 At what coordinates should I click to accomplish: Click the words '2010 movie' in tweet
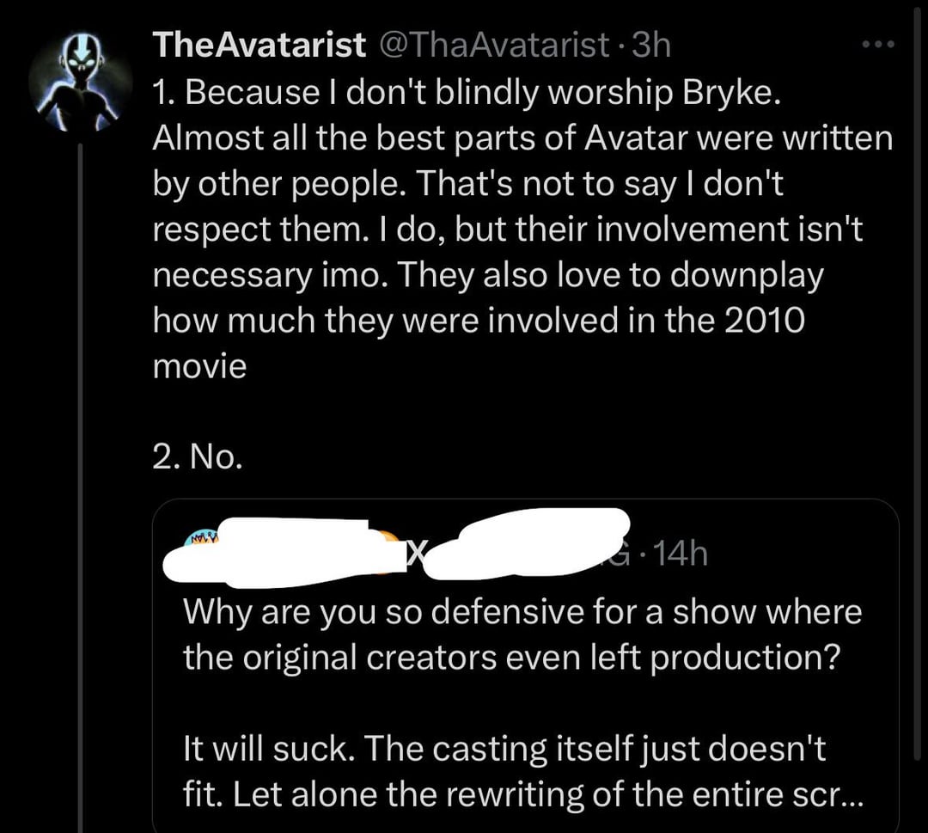(x=479, y=342)
